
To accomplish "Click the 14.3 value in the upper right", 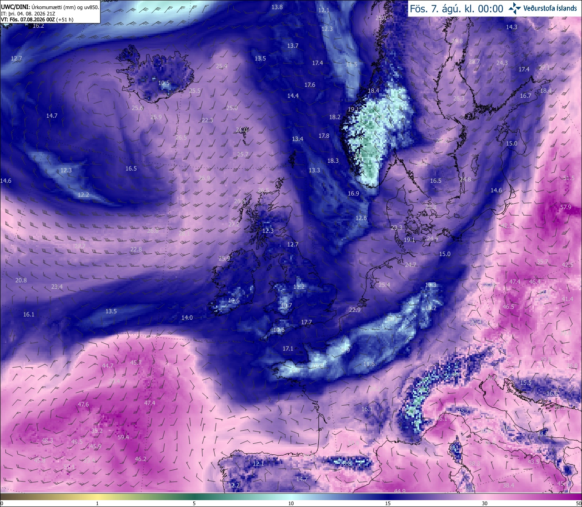I will (512, 27).
